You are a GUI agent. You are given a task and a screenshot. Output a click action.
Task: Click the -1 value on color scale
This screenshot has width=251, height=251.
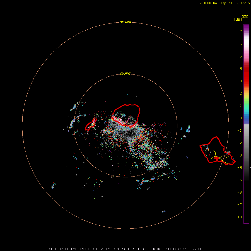click(240, 131)
